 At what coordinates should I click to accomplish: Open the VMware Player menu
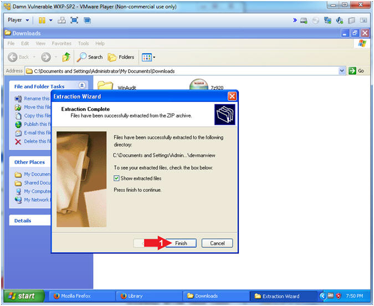point(18,20)
